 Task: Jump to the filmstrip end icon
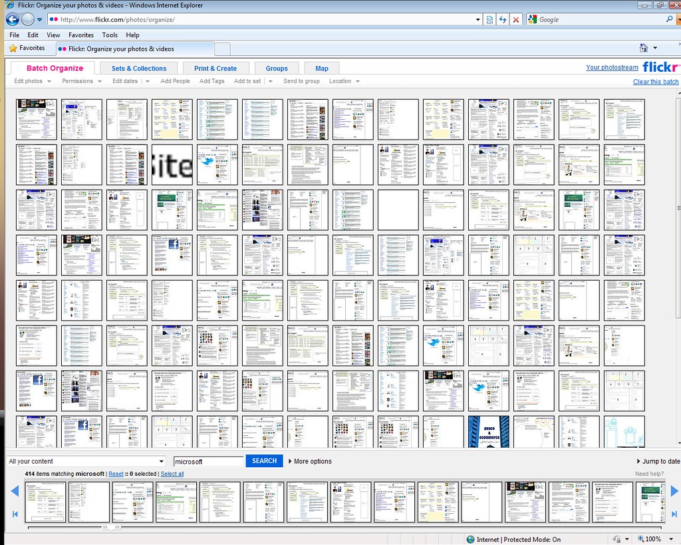point(674,514)
